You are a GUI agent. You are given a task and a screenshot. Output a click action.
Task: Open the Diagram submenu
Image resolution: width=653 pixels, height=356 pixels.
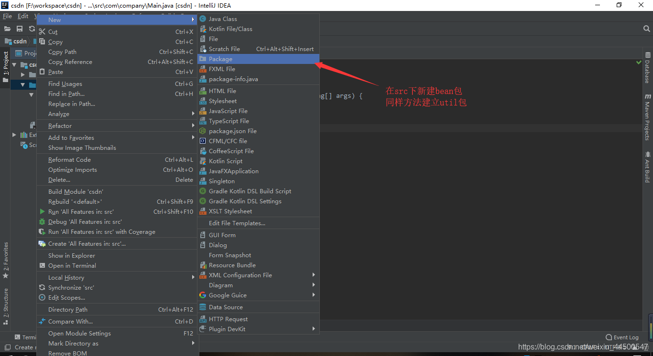pyautogui.click(x=259, y=285)
